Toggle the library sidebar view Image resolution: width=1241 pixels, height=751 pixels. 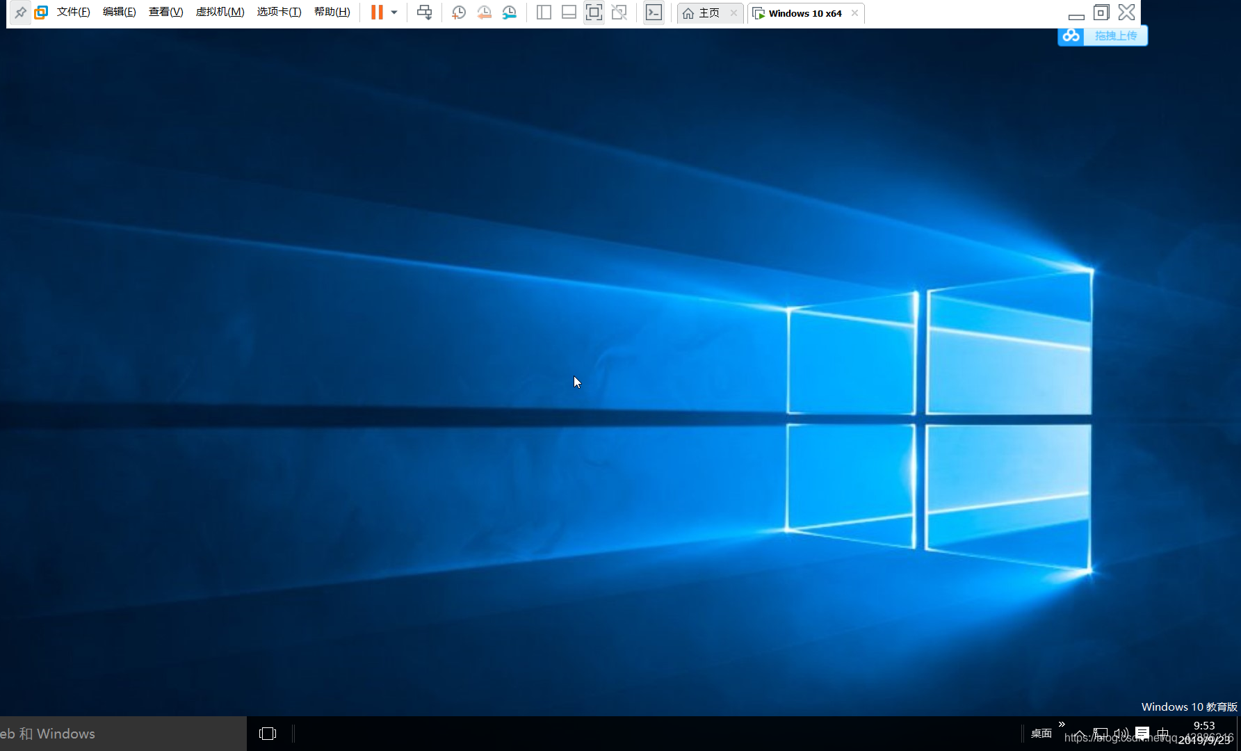tap(544, 13)
